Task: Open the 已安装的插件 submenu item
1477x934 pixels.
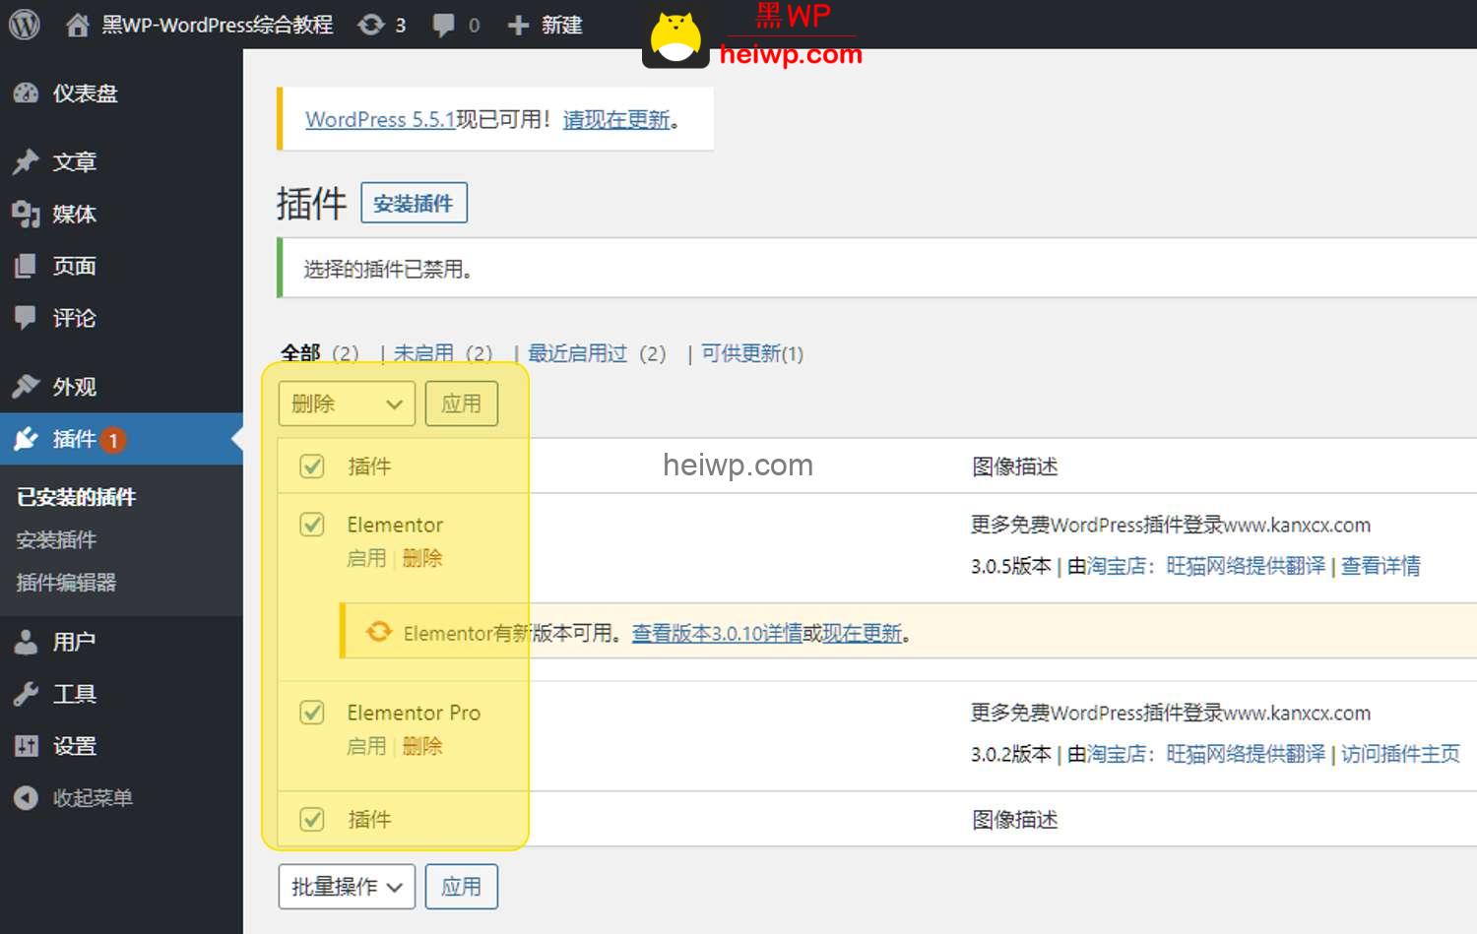Action: [77, 497]
